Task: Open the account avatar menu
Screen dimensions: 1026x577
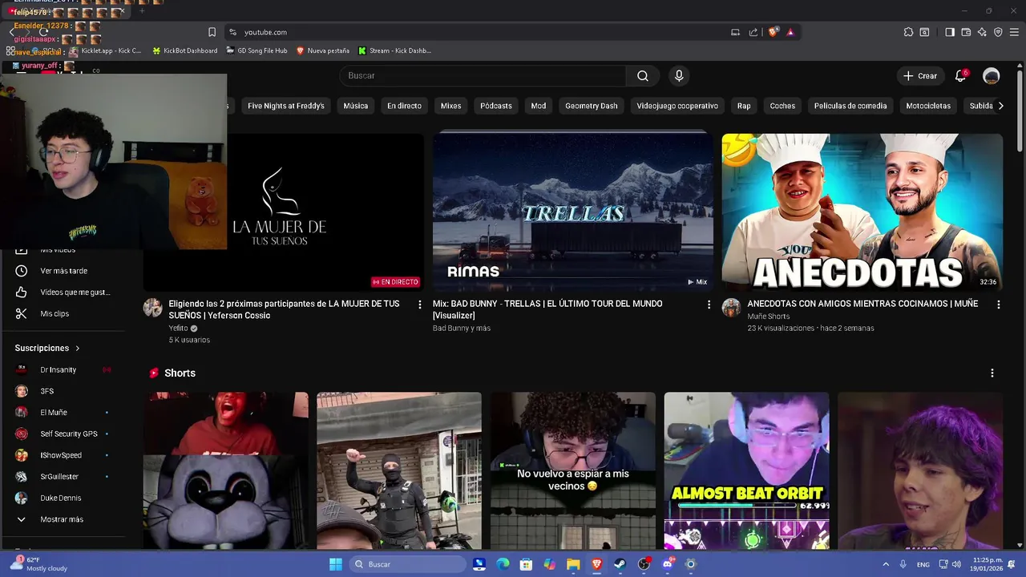Action: [992, 75]
